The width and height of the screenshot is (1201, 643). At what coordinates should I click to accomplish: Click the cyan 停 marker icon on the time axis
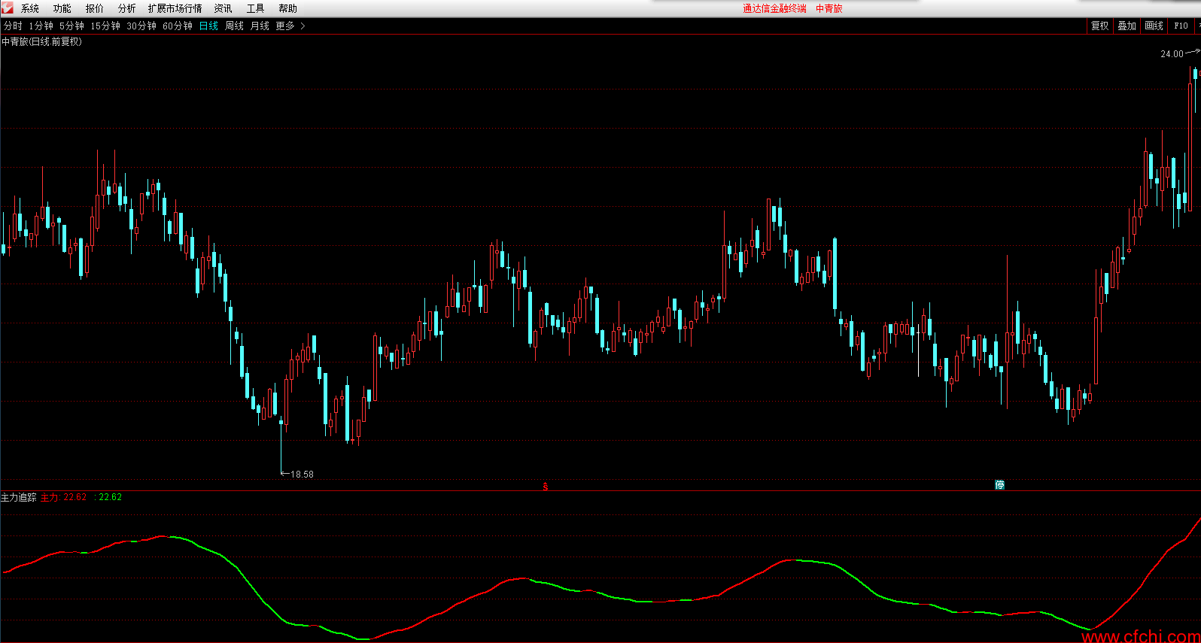(x=999, y=485)
